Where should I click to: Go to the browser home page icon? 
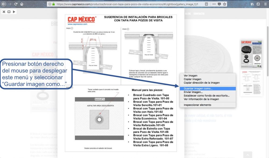click(22, 4)
